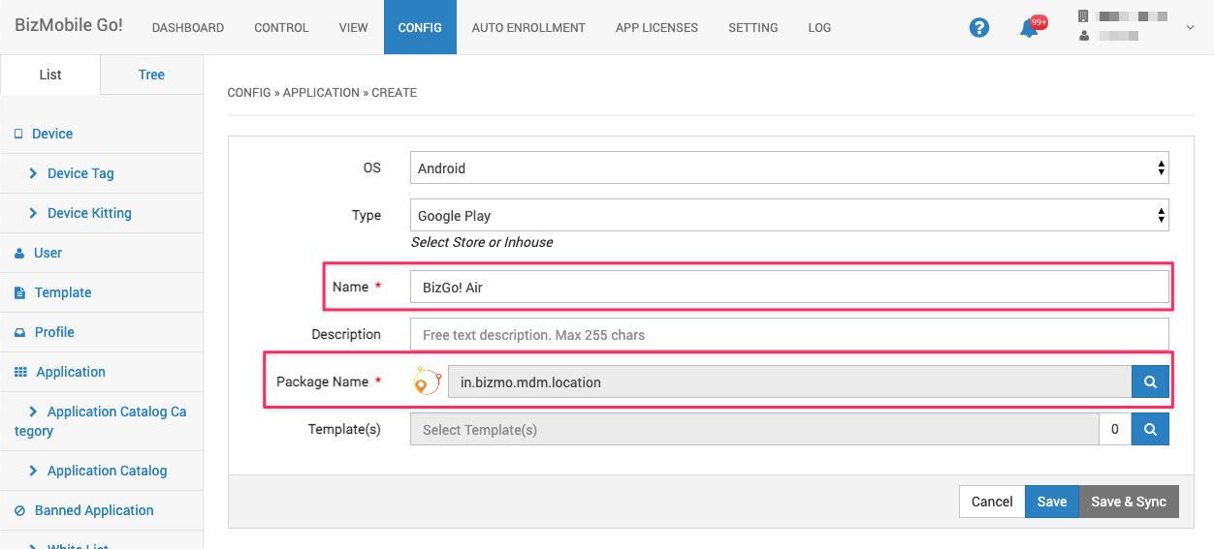Click the Description text field
This screenshot has width=1214, height=549.
pos(788,335)
